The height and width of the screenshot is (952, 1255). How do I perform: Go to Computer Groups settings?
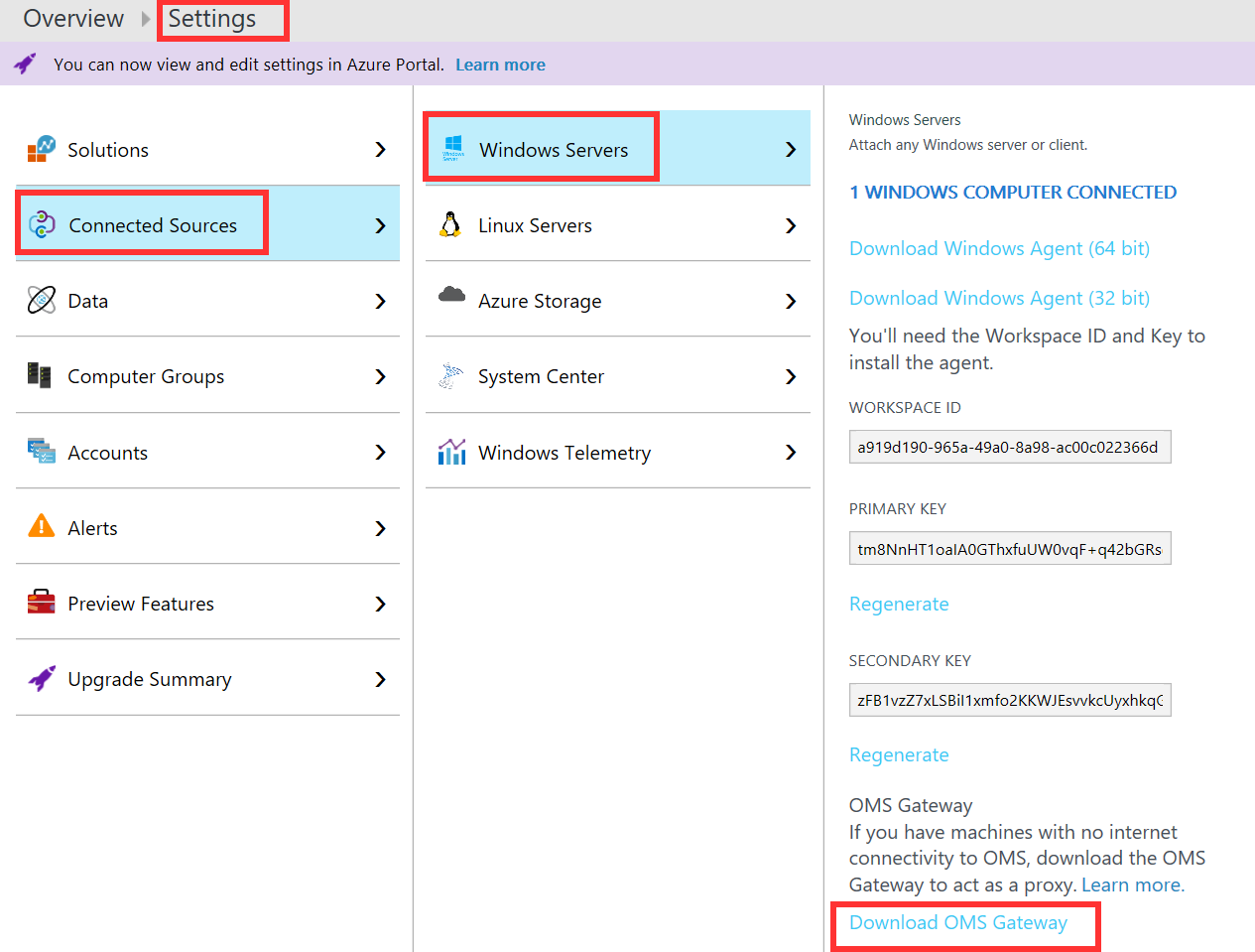tap(207, 375)
